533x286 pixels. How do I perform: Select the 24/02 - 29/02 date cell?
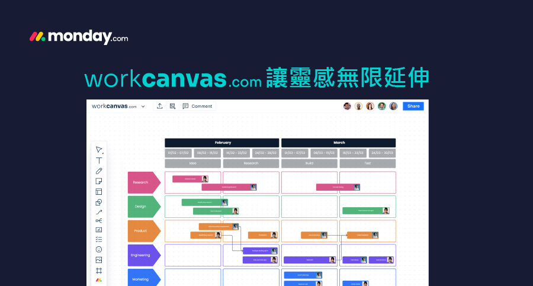coord(265,153)
